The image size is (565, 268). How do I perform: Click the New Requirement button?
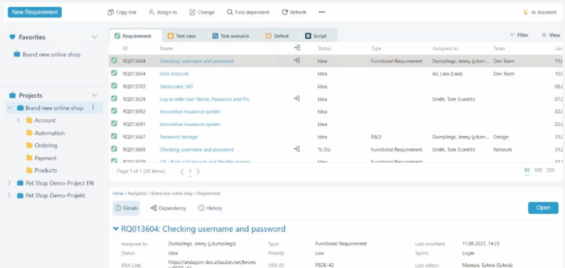tap(35, 12)
